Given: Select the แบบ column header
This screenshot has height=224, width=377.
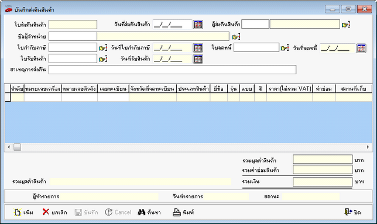Looking at the screenshot, I should pyautogui.click(x=247, y=89).
